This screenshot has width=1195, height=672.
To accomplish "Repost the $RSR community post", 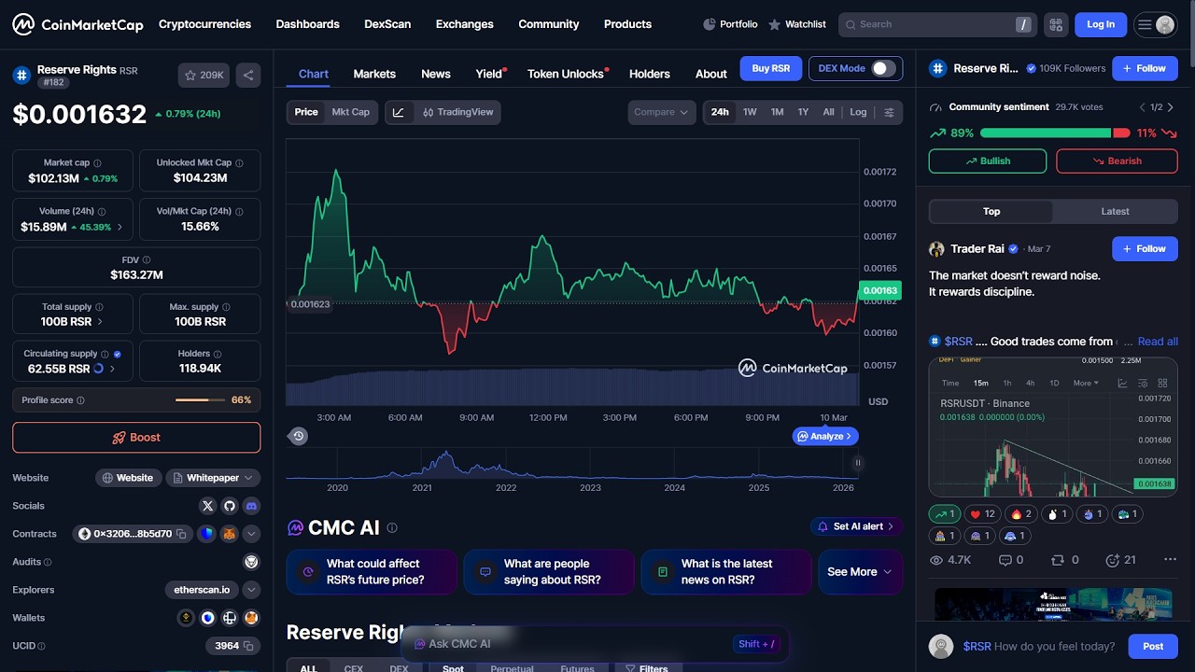I will point(1065,560).
